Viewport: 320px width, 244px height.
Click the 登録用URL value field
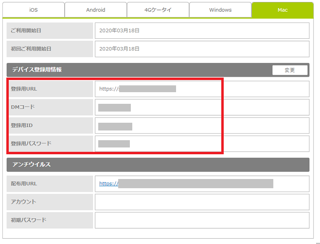point(202,89)
